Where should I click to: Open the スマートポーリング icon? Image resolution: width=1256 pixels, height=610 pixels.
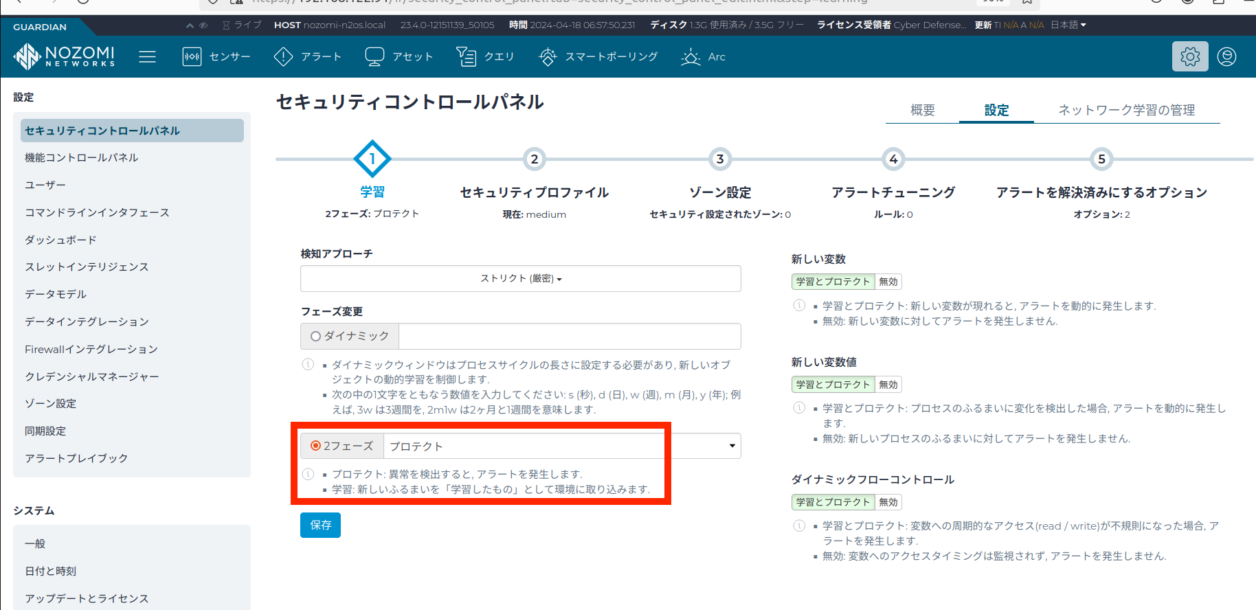pyautogui.click(x=548, y=56)
